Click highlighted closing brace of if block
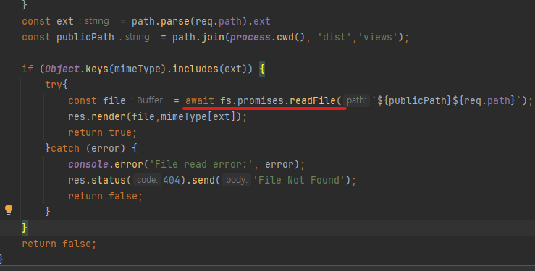The image size is (535, 271). 25,228
